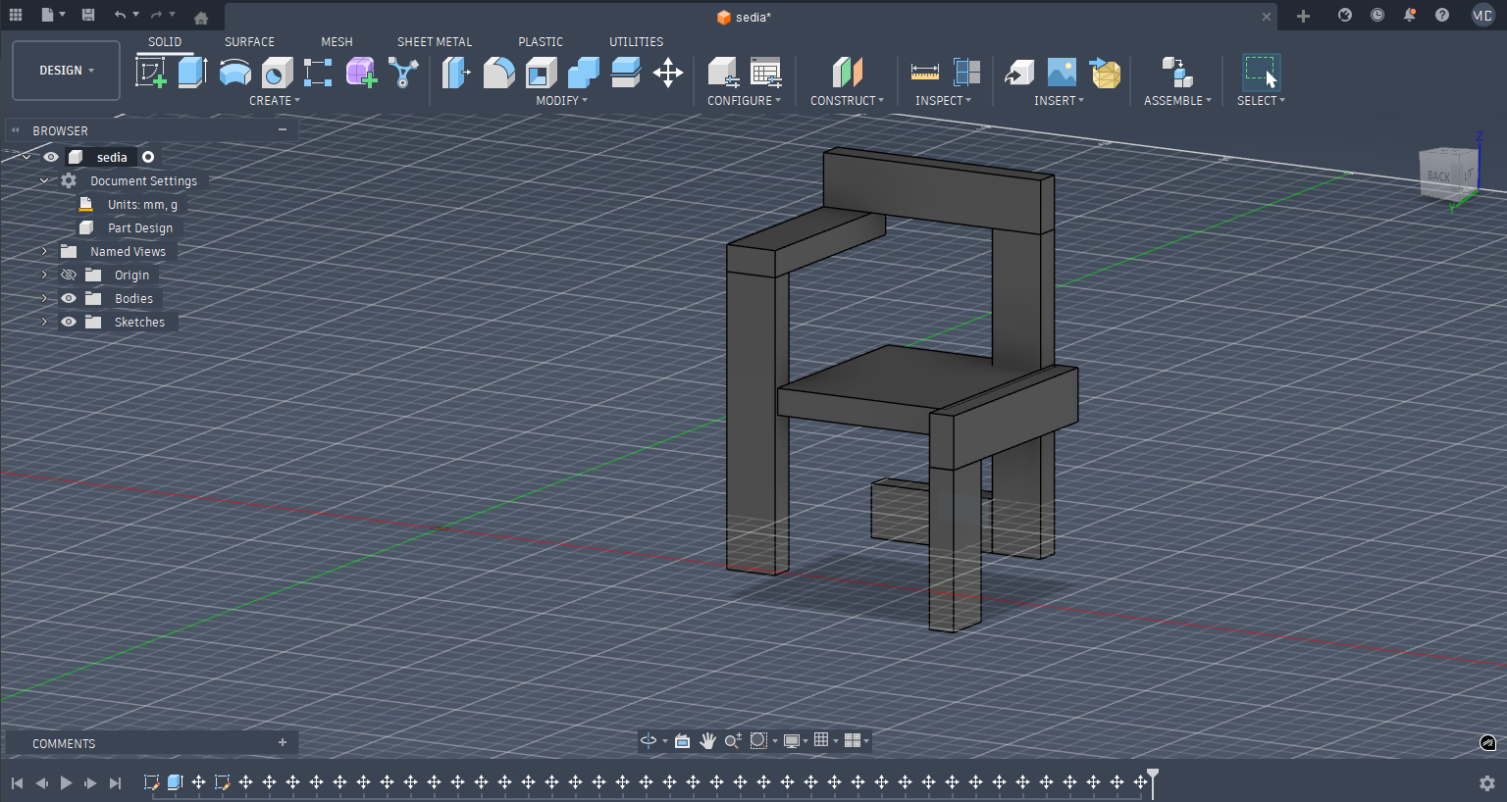Activate the Move/Copy tool

click(x=668, y=73)
